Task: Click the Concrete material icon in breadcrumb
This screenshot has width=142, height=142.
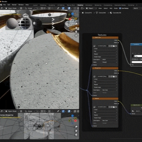Action: [111, 13]
